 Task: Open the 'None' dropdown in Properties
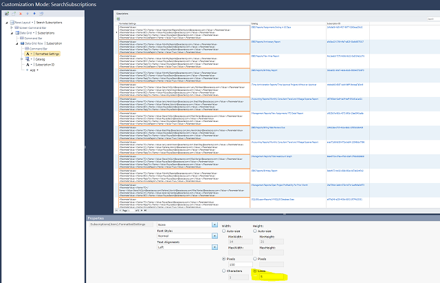pos(214,224)
